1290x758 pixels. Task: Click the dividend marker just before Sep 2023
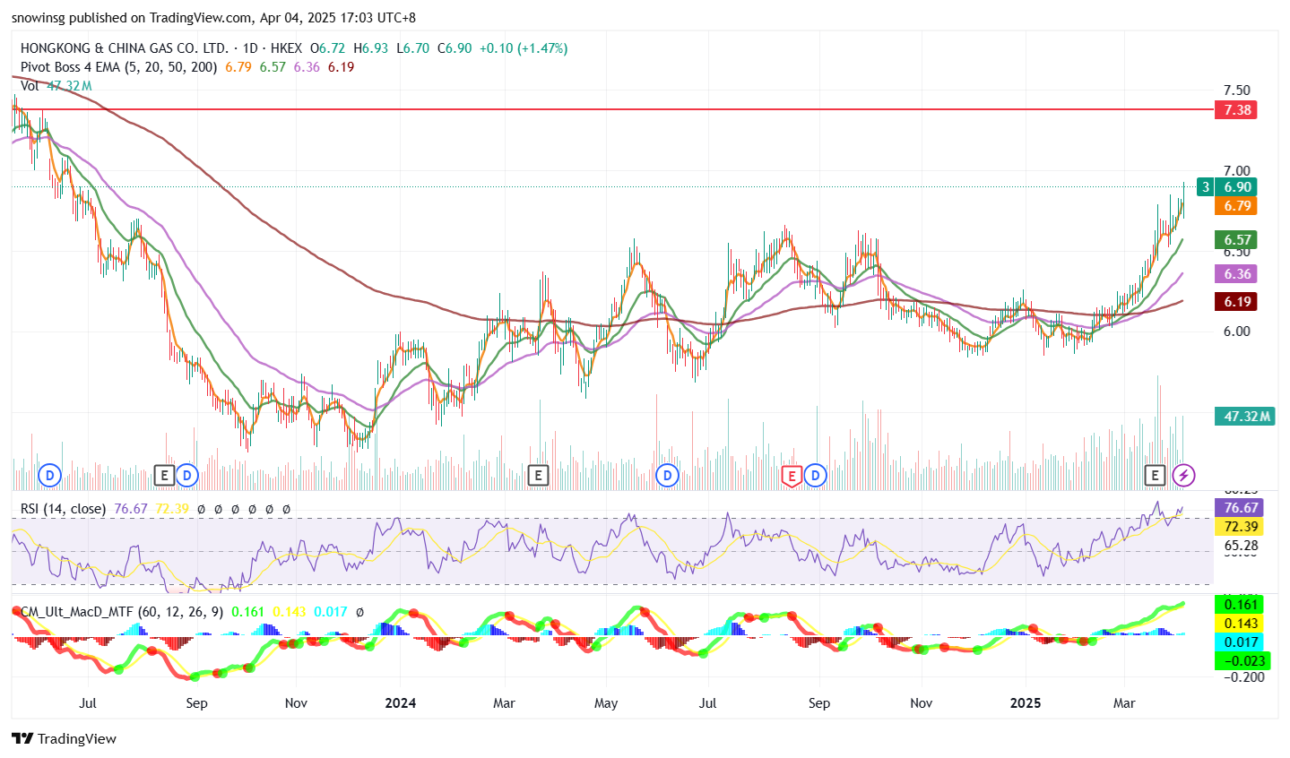tap(186, 475)
